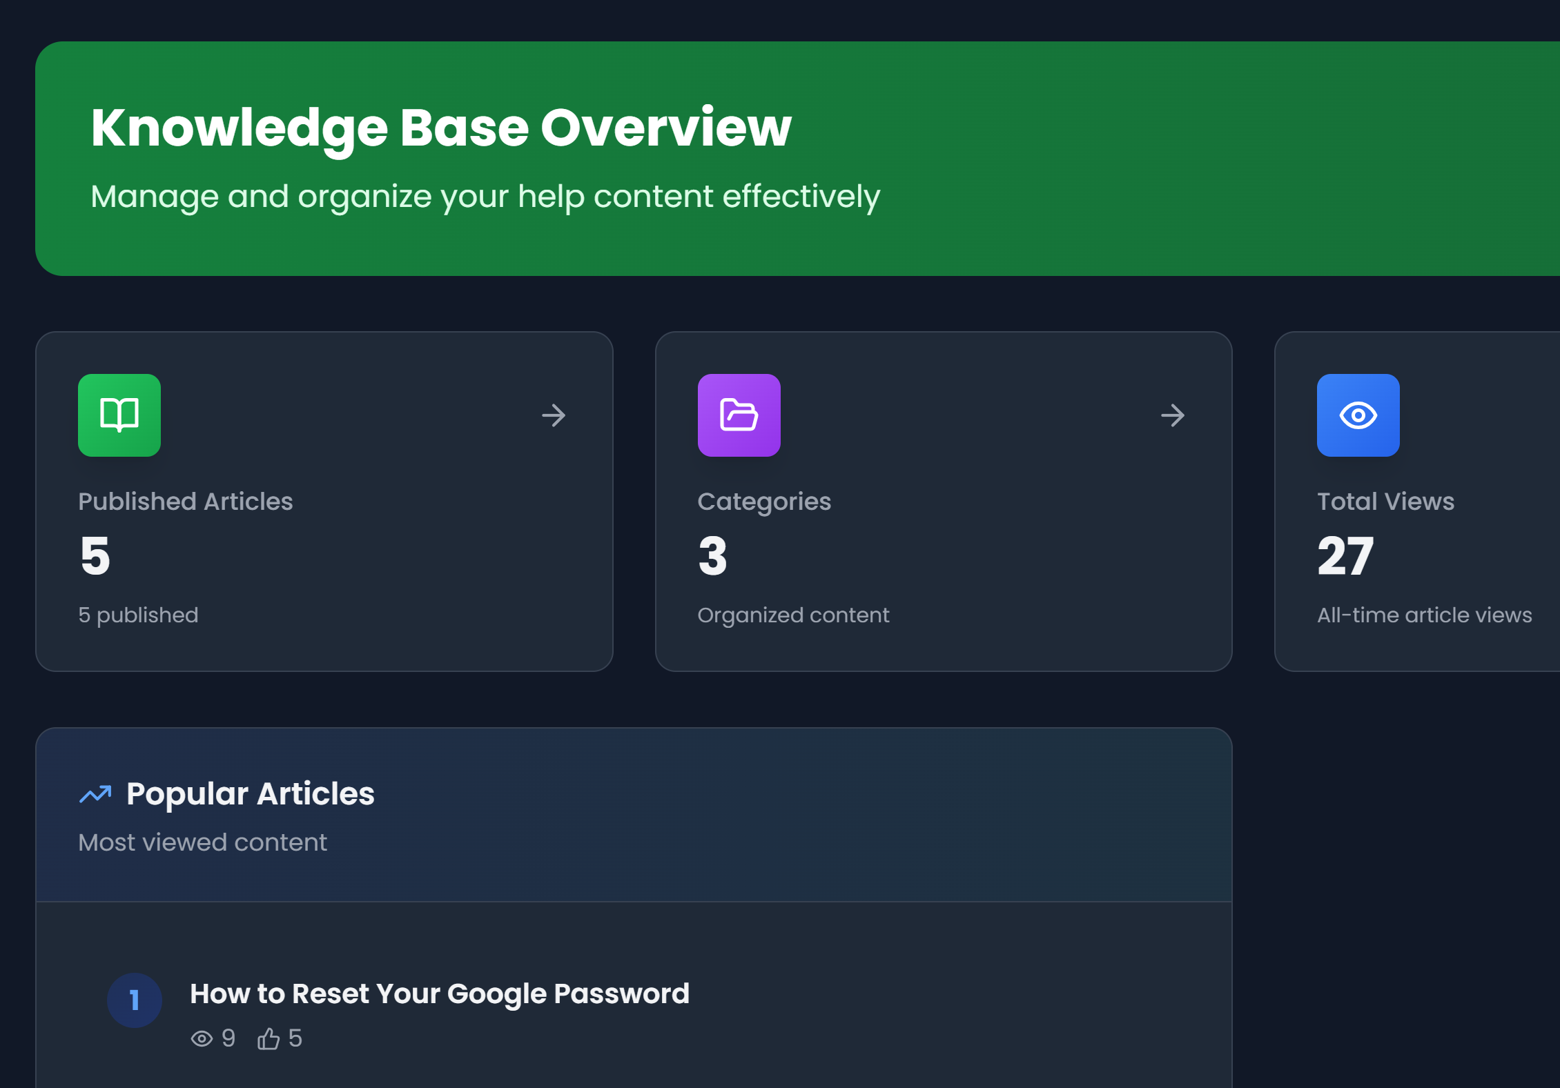1560x1088 pixels.
Task: Open the How to Reset Your Google Password article
Action: pos(440,993)
